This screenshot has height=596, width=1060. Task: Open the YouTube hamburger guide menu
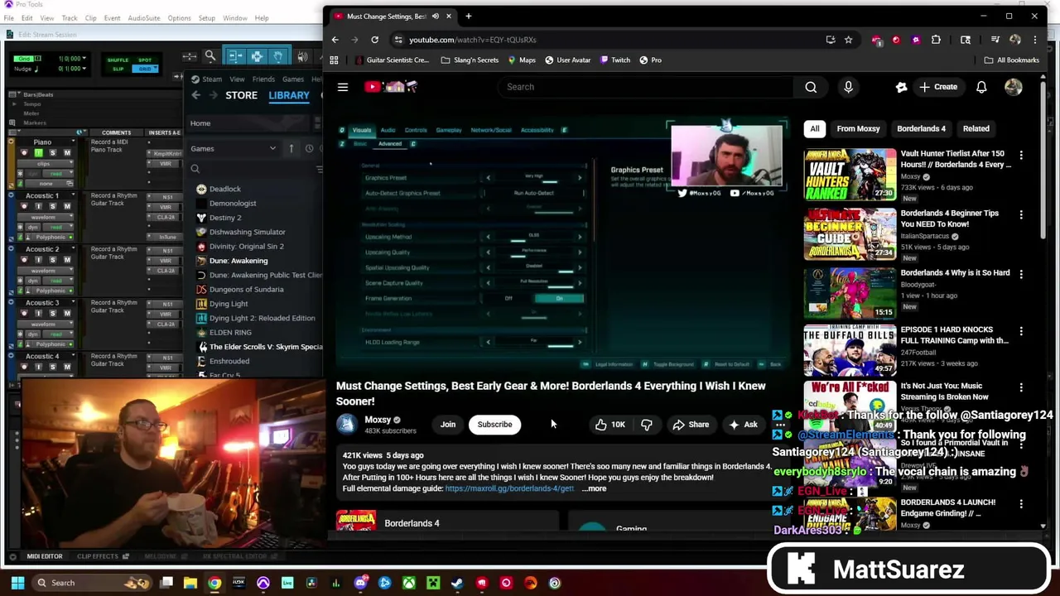point(343,87)
